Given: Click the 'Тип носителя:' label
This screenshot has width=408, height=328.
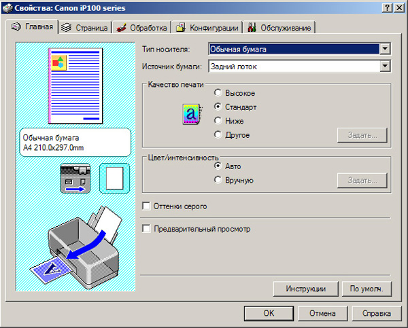Looking at the screenshot, I should pos(166,49).
